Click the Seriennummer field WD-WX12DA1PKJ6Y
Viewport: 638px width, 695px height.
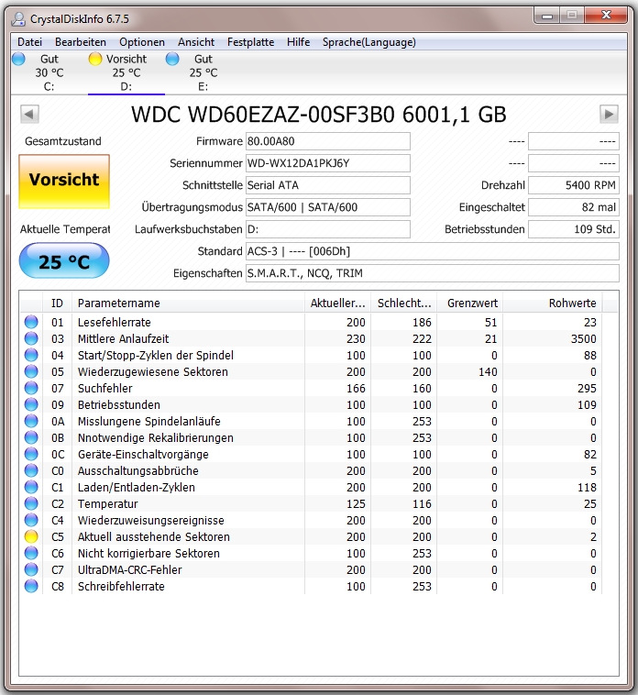[x=328, y=163]
